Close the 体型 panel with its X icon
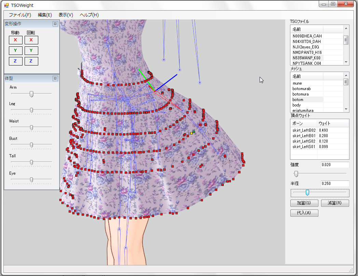 click(x=55, y=78)
